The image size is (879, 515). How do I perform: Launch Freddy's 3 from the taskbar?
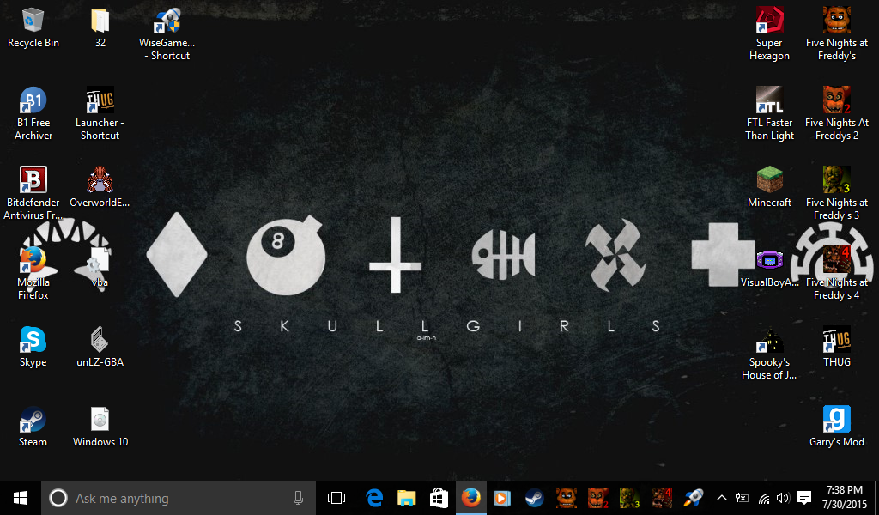point(629,498)
